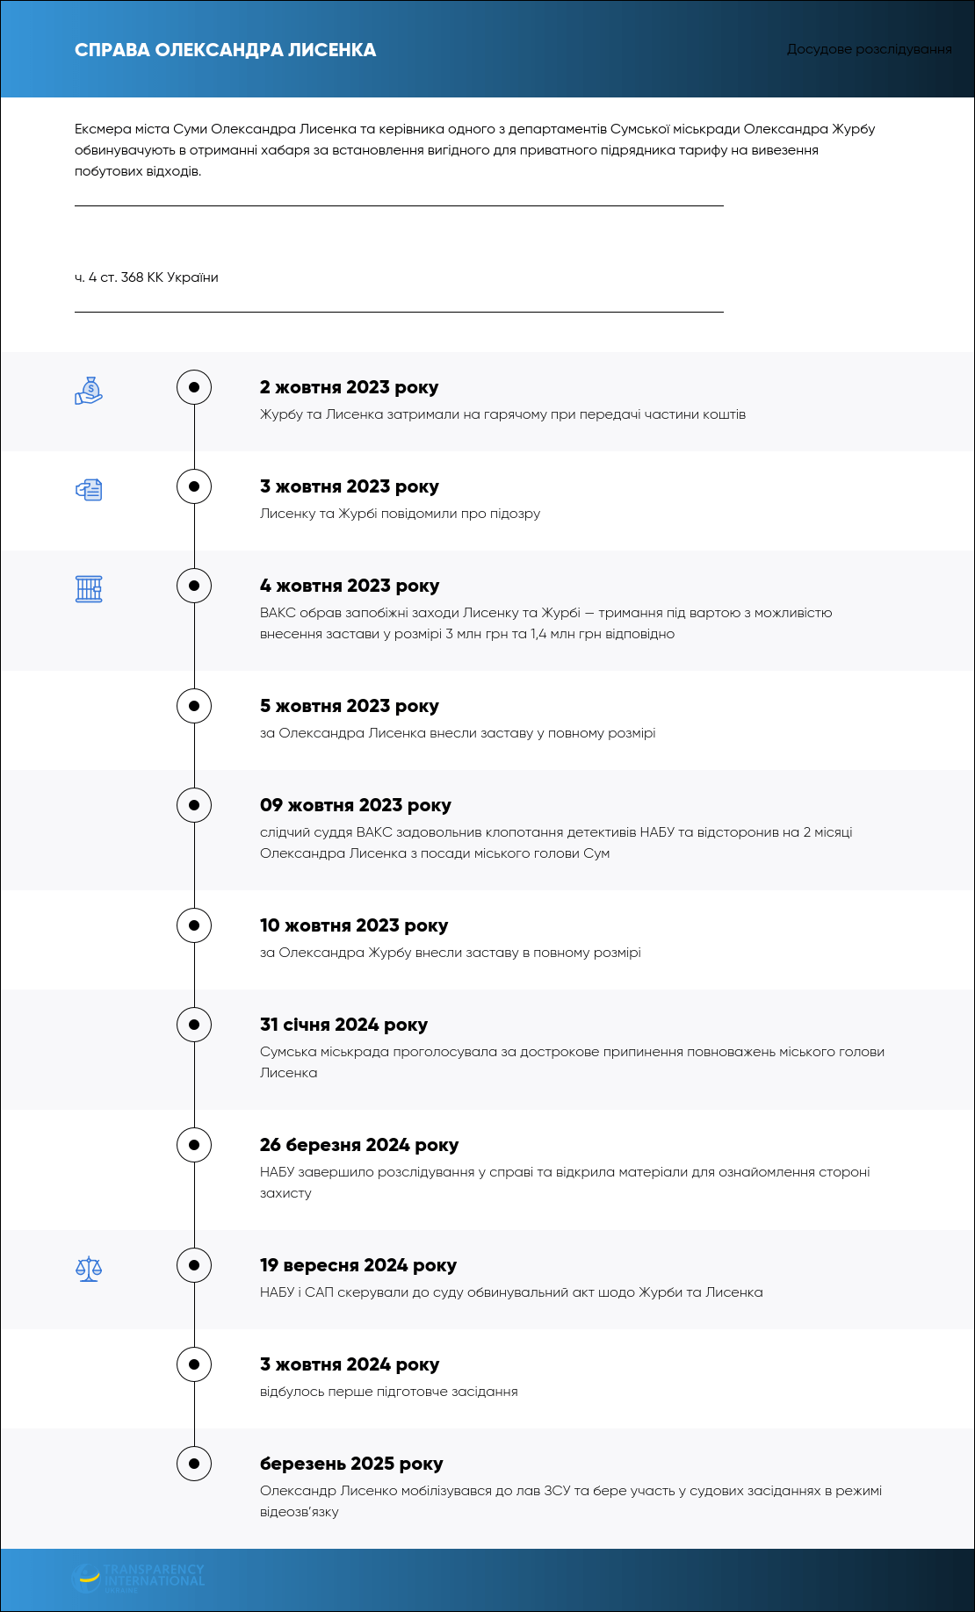Select the 10 жовтня 2023 timeline marker
975x1612 pixels.
tap(194, 925)
